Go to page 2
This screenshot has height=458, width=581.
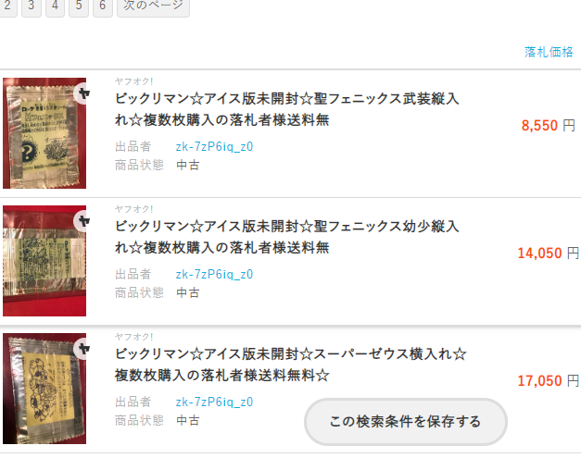tap(7, 6)
